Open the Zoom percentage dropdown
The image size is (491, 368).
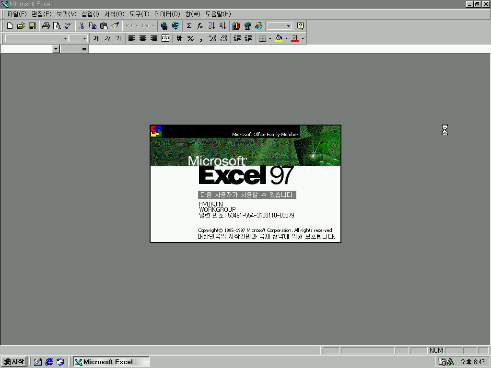click(288, 26)
